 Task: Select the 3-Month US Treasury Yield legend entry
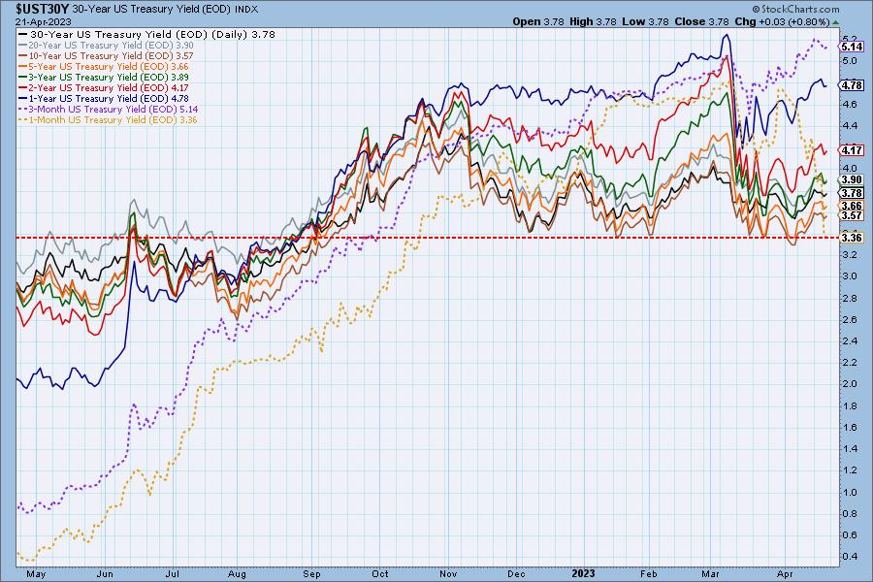109,110
